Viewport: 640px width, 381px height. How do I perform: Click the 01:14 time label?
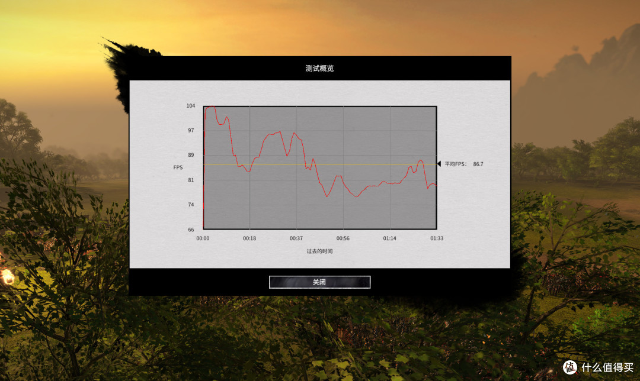(x=390, y=238)
